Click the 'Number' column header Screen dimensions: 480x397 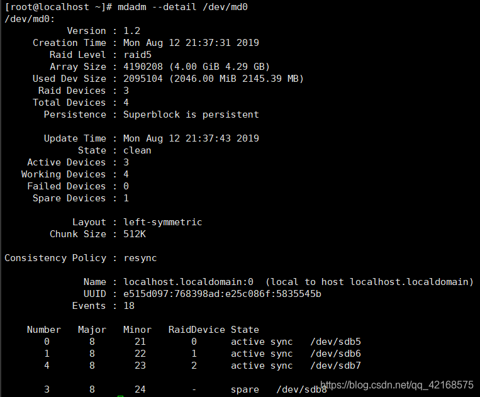coord(44,330)
